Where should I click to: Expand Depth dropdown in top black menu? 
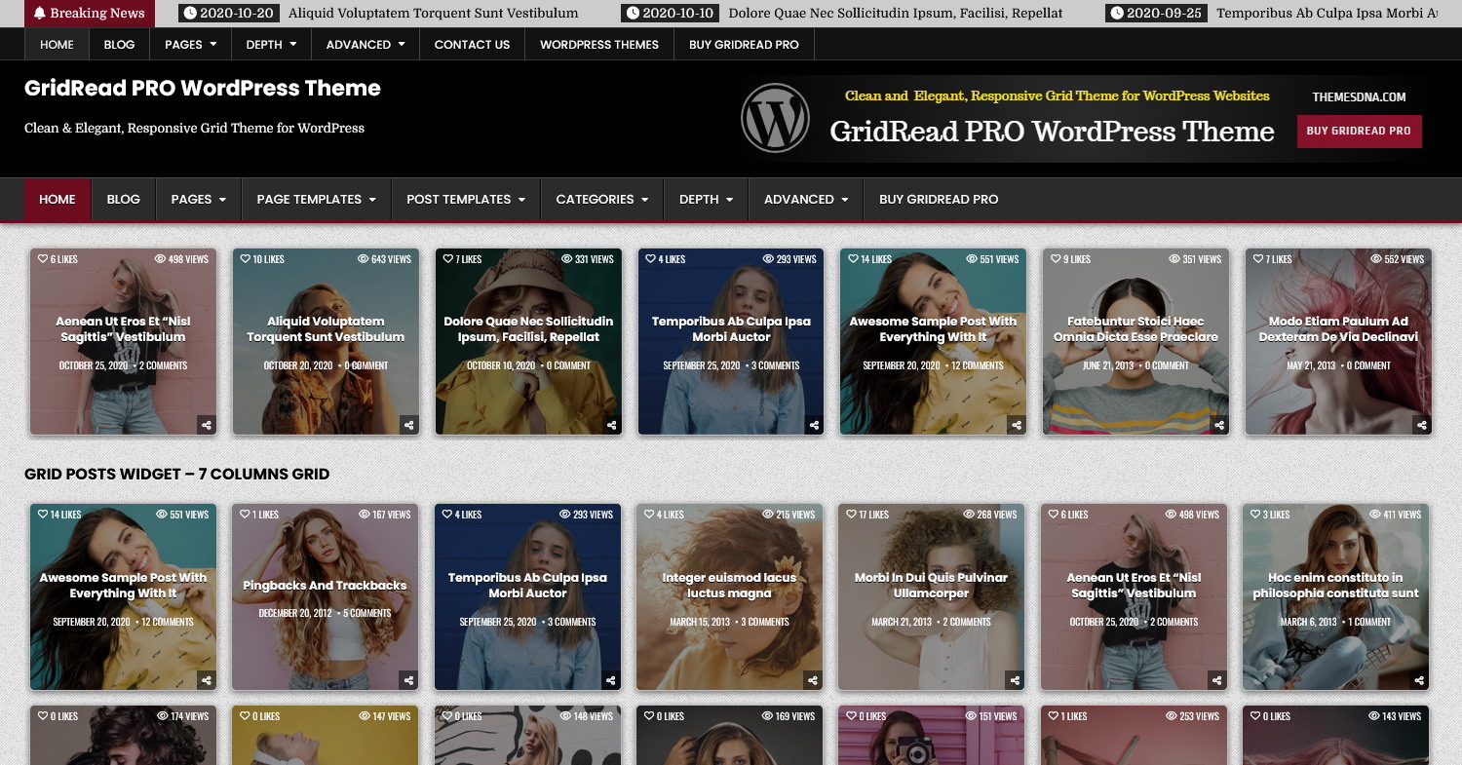click(271, 44)
